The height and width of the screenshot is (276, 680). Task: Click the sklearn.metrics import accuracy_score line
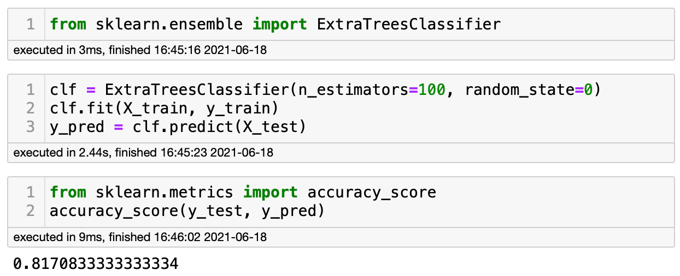(x=243, y=192)
